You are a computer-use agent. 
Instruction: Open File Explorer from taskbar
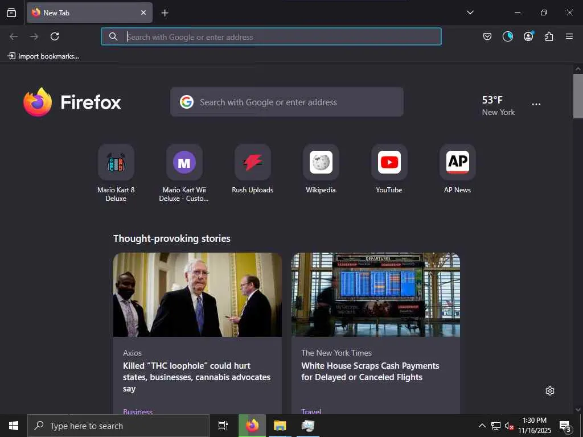point(280,426)
